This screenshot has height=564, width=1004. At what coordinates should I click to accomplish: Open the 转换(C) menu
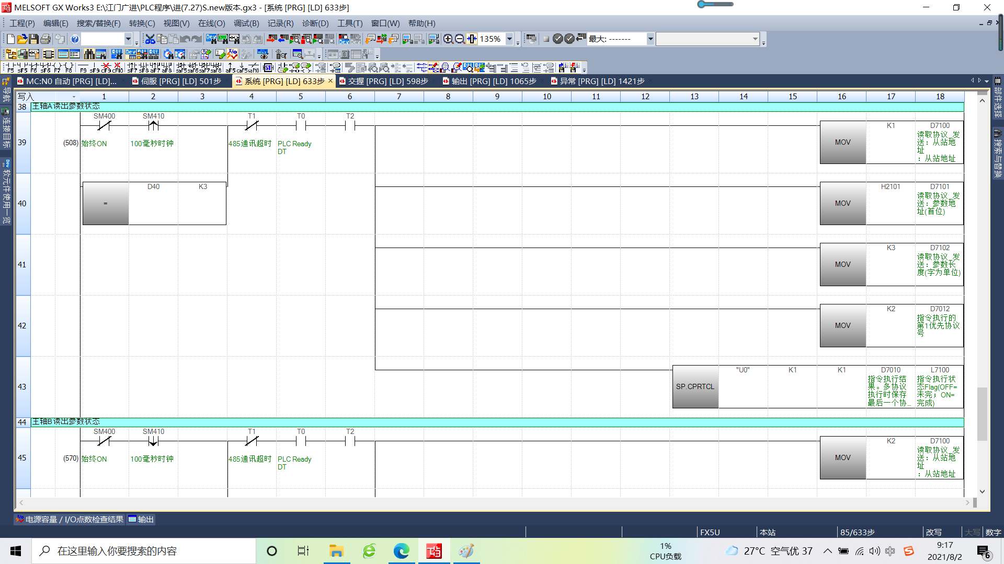pyautogui.click(x=142, y=23)
